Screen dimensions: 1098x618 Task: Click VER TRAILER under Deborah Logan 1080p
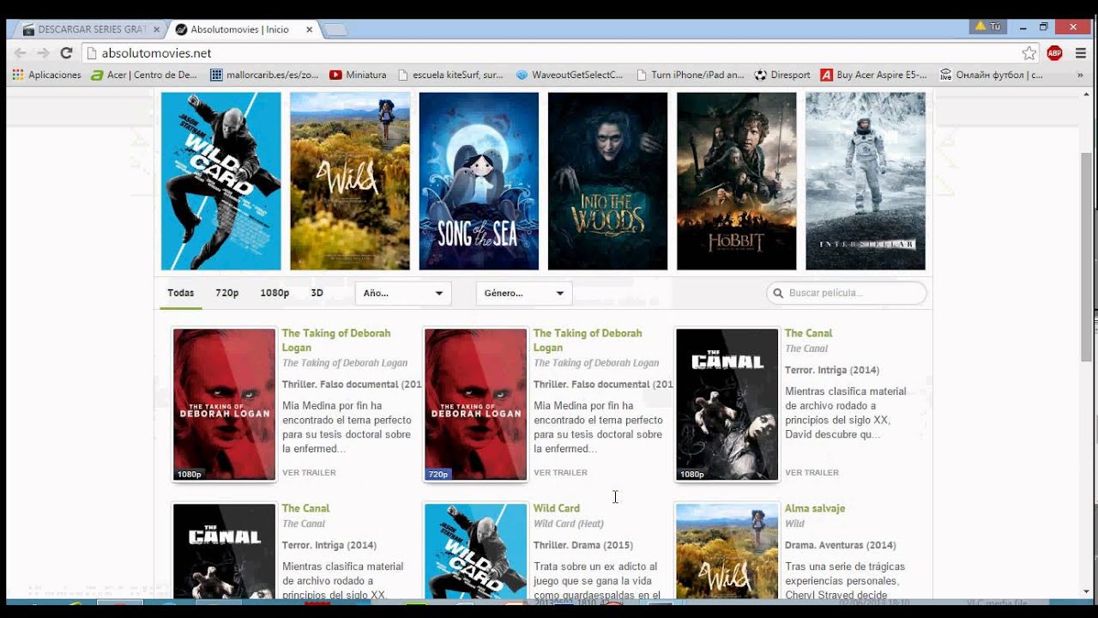[x=309, y=473]
